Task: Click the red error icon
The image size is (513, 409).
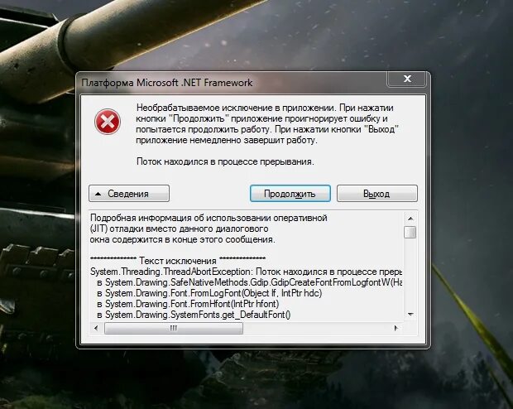Action: pos(108,122)
